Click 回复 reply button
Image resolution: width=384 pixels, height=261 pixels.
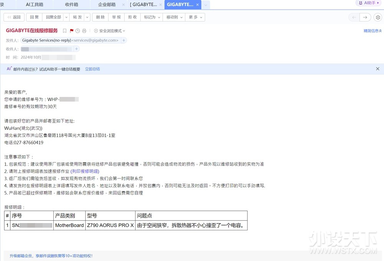point(34,17)
